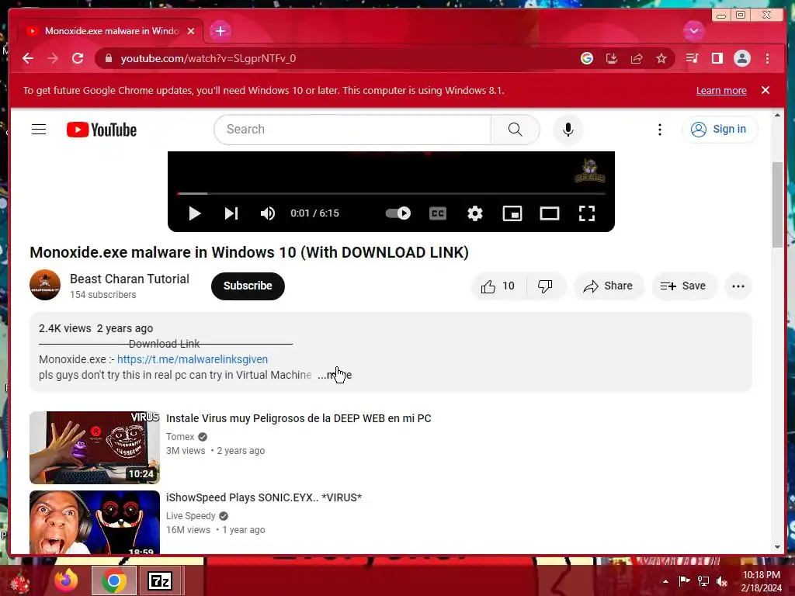Open Instale Virus muy Peligrosos thumbnail
Image resolution: width=795 pixels, height=596 pixels.
pyautogui.click(x=95, y=448)
